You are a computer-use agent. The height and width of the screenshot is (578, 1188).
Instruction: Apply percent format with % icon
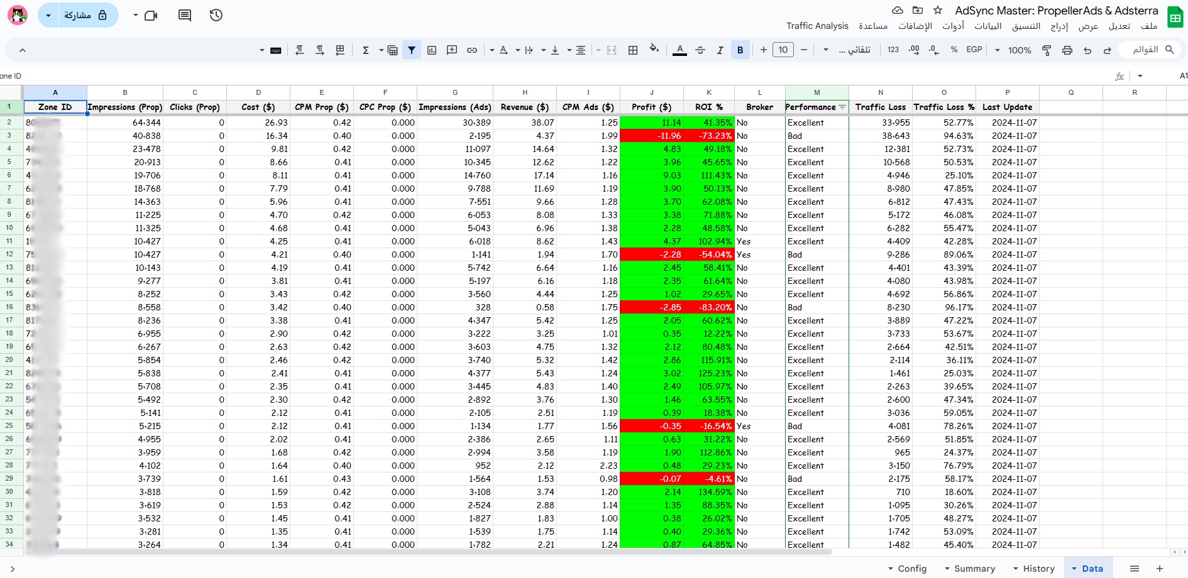(x=954, y=50)
